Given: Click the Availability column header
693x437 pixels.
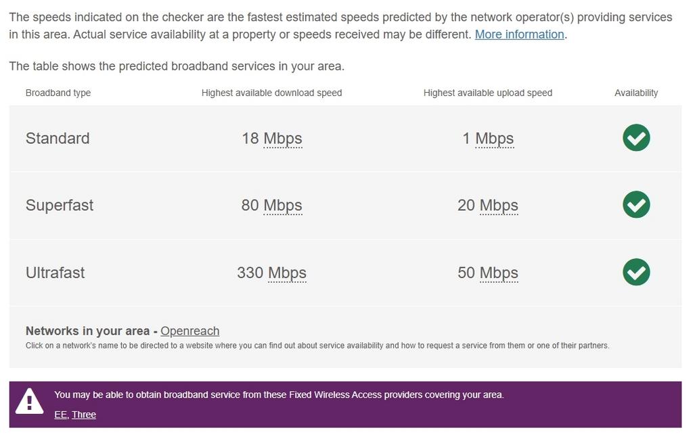Looking at the screenshot, I should pos(635,93).
